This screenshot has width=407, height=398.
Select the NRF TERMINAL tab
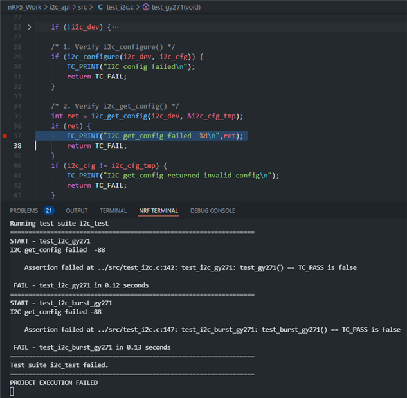click(158, 210)
